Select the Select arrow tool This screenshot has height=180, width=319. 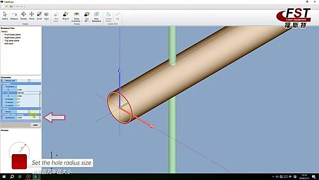5,16
